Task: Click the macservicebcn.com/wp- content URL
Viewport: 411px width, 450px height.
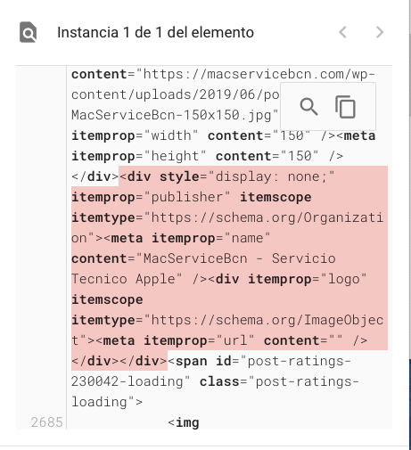Action: pos(259,74)
